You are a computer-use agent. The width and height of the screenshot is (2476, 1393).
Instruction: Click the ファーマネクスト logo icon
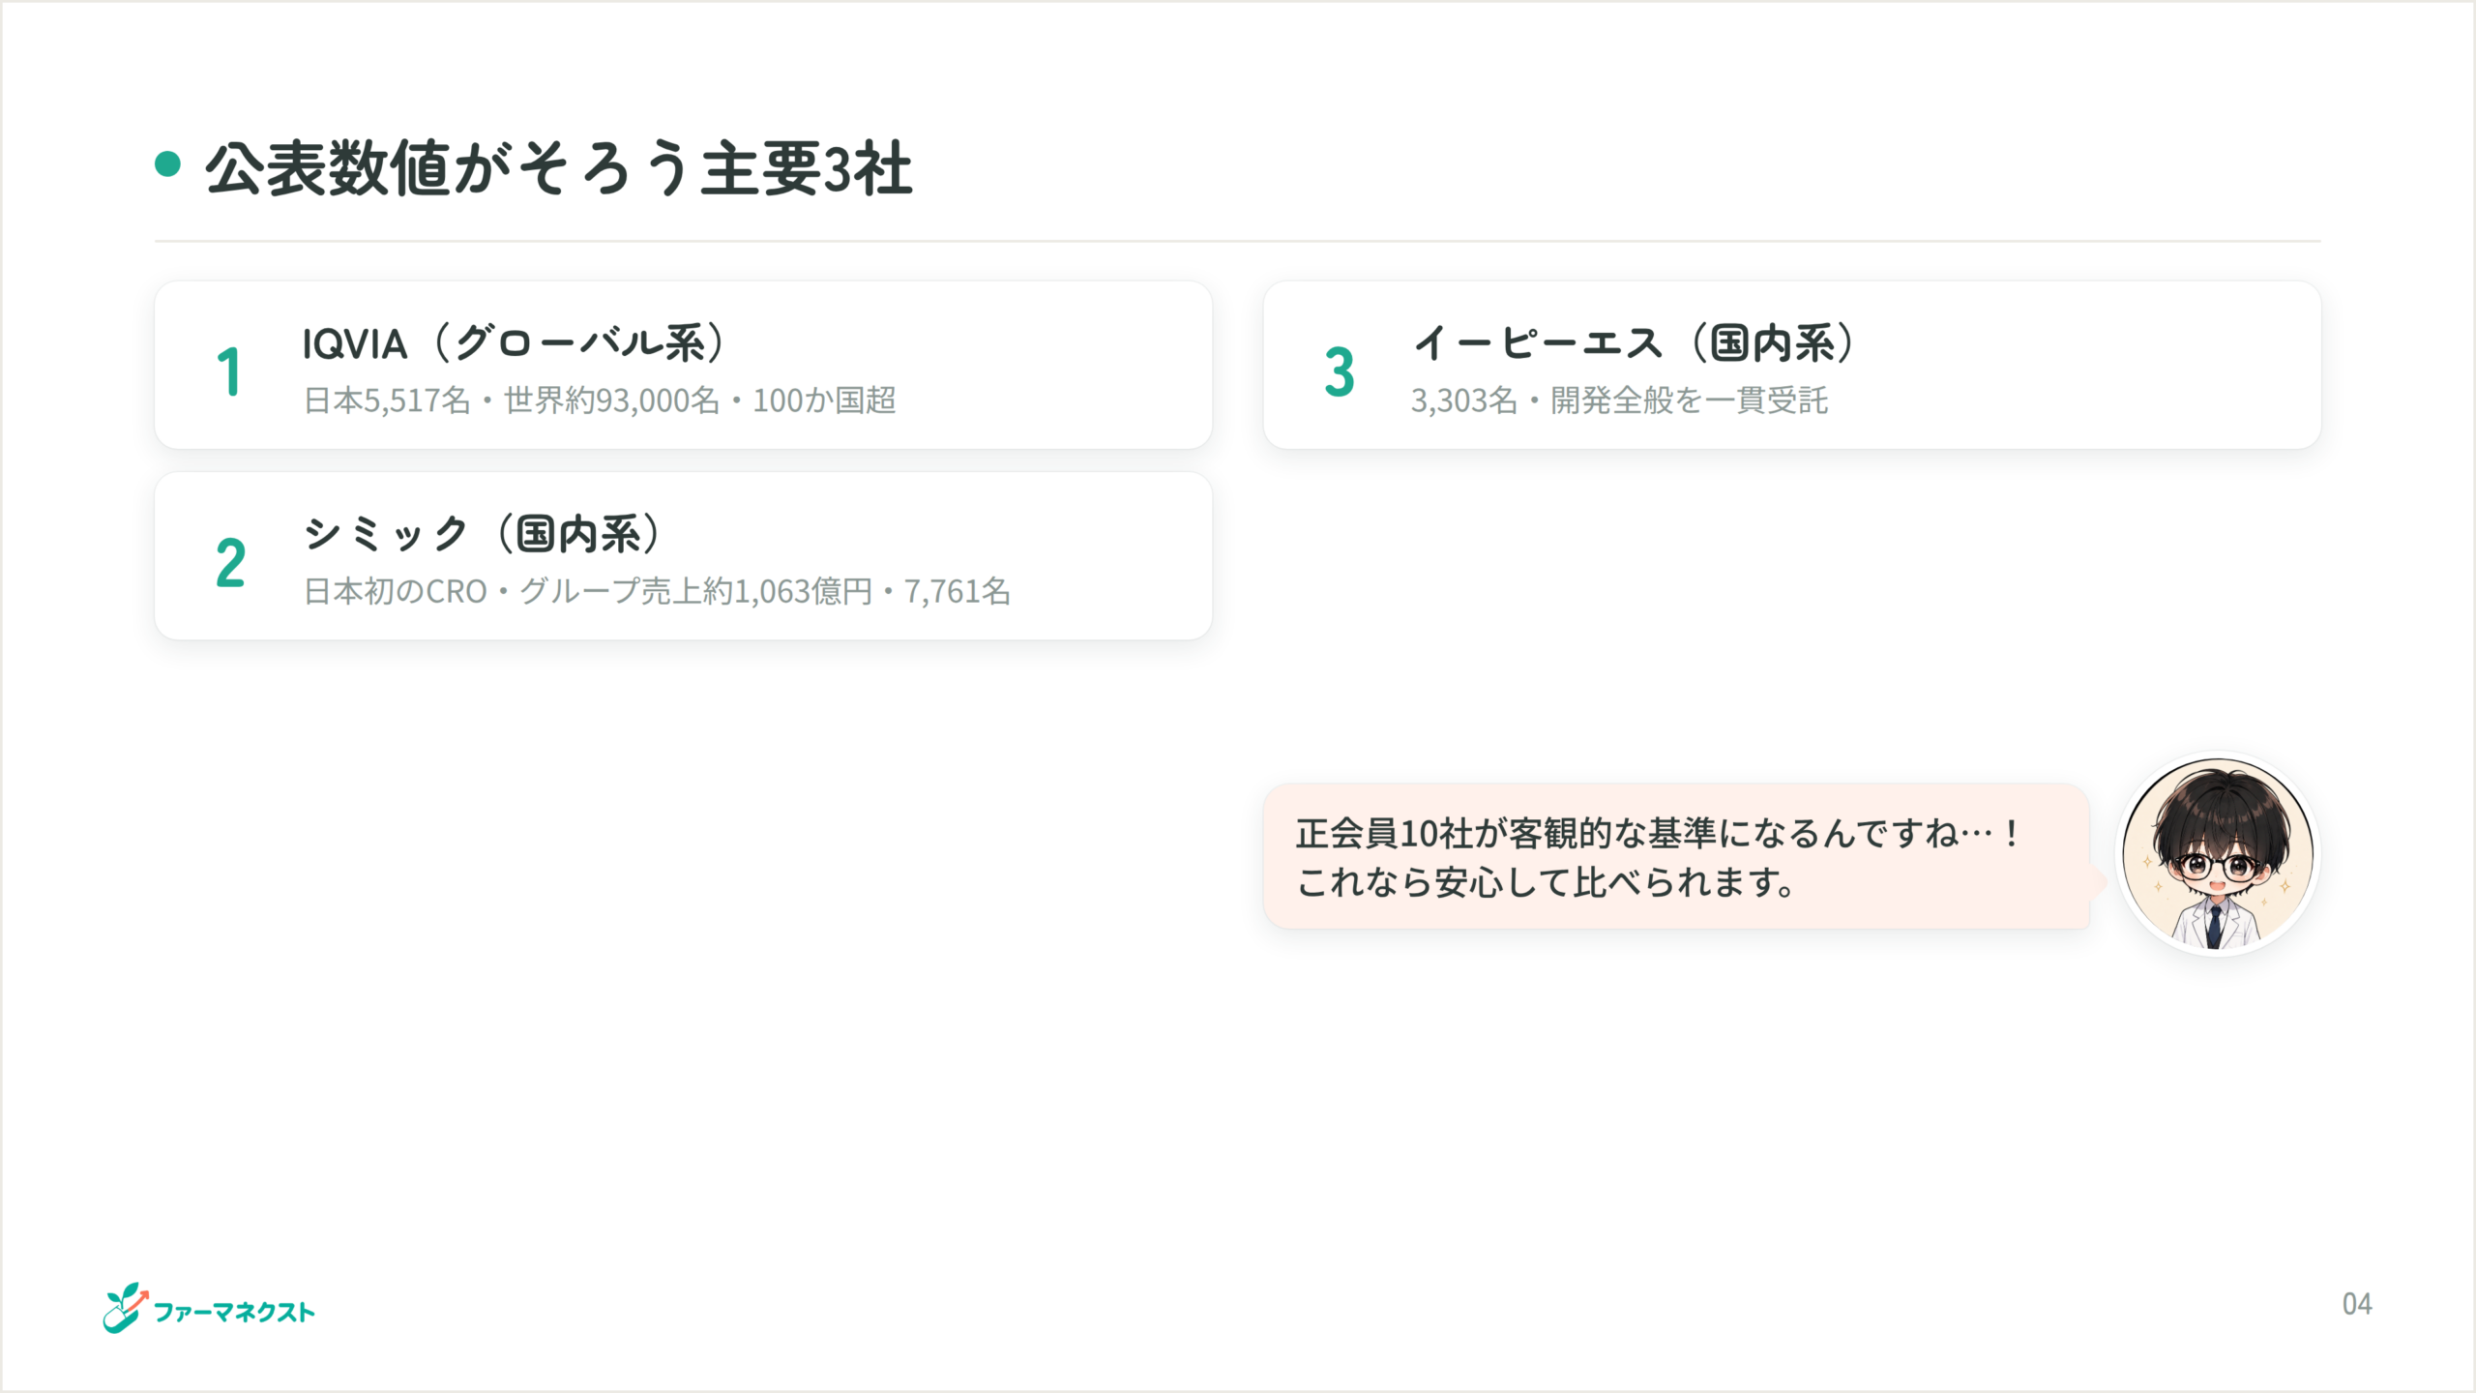click(127, 1308)
